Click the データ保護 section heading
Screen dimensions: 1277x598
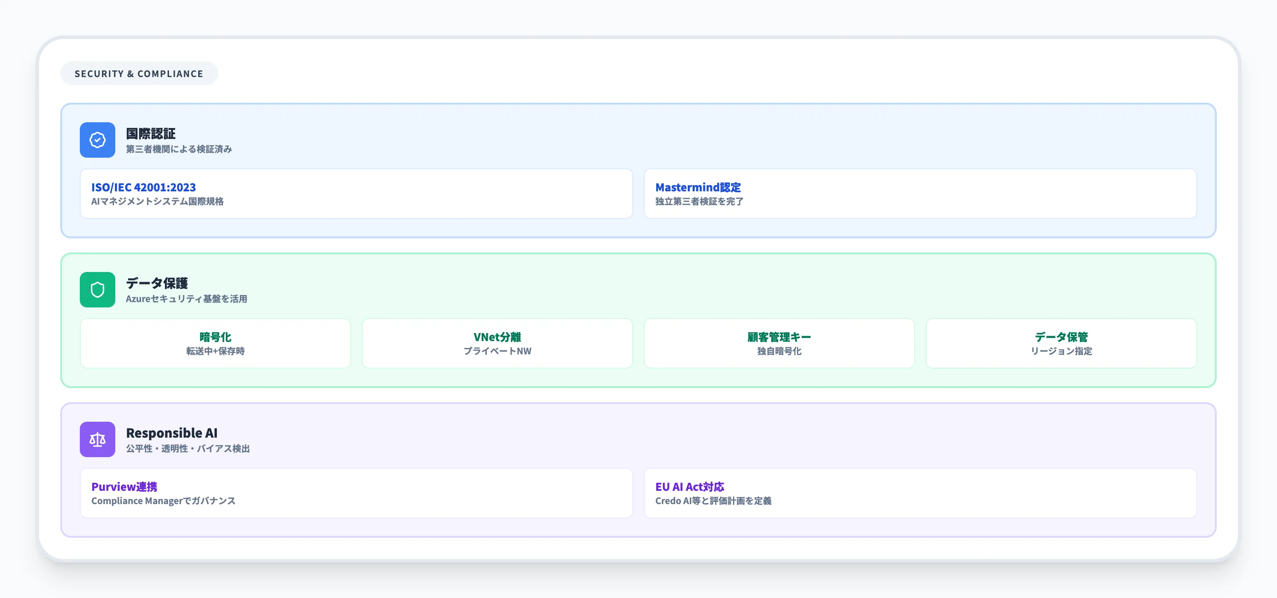point(157,283)
